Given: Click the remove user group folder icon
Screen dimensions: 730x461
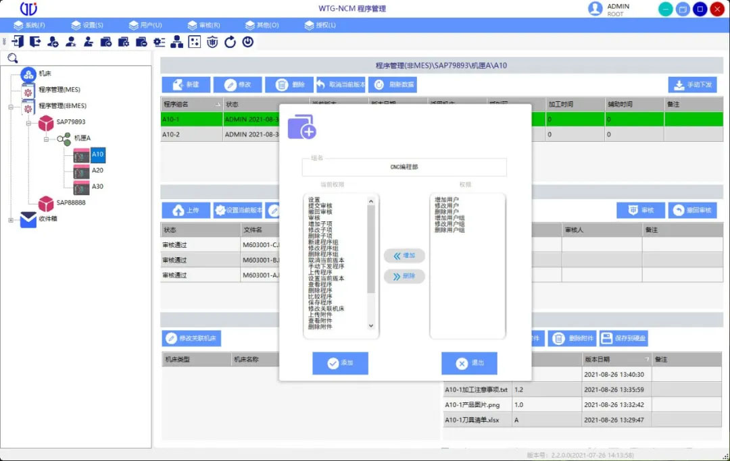Looking at the screenshot, I should (x=141, y=42).
